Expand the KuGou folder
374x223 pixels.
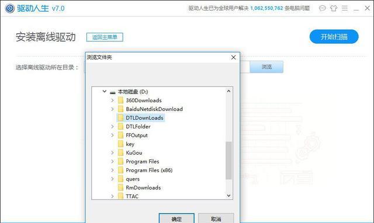coord(112,153)
